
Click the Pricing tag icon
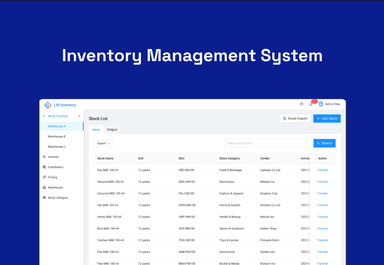(44, 177)
